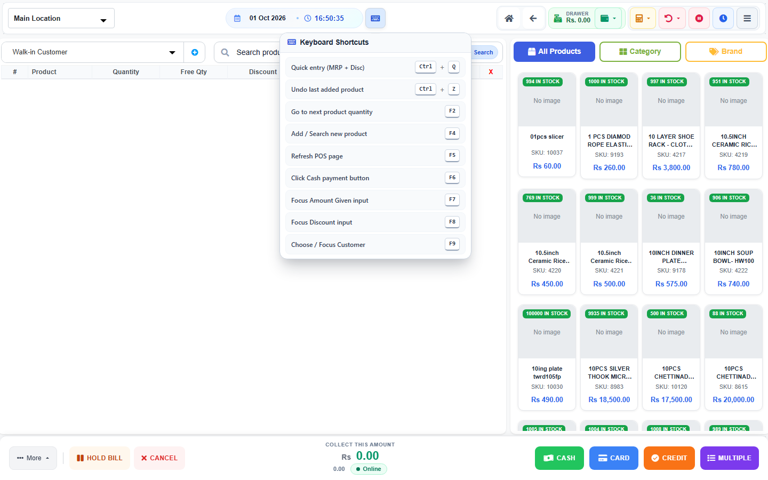Switch to All Products tab

tap(554, 52)
